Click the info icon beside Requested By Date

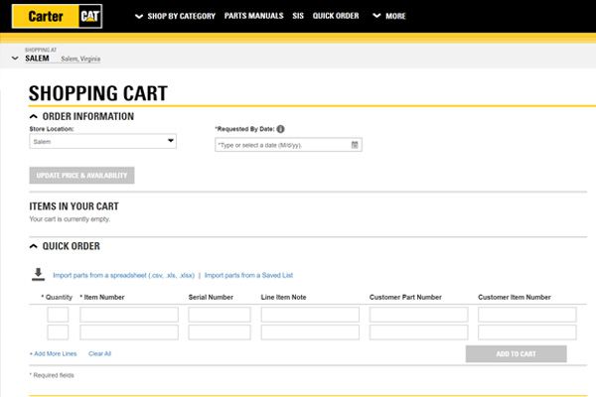tap(281, 129)
